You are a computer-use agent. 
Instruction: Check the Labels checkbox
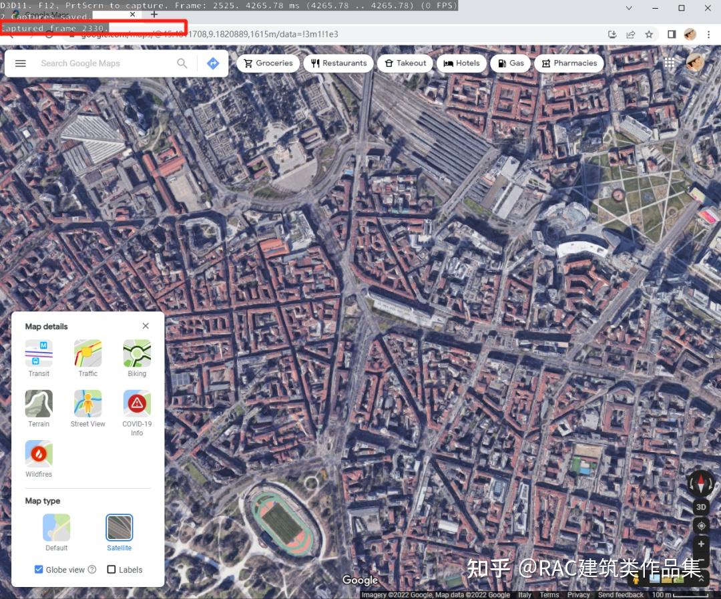[x=111, y=570]
